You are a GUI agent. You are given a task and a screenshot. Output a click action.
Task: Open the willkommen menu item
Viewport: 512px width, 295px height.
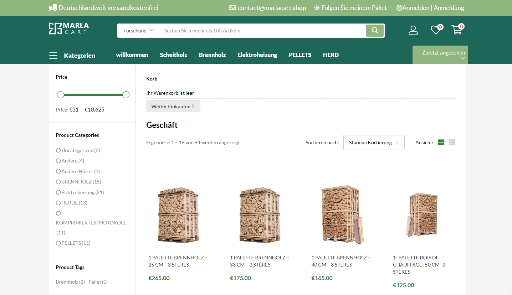pos(132,55)
